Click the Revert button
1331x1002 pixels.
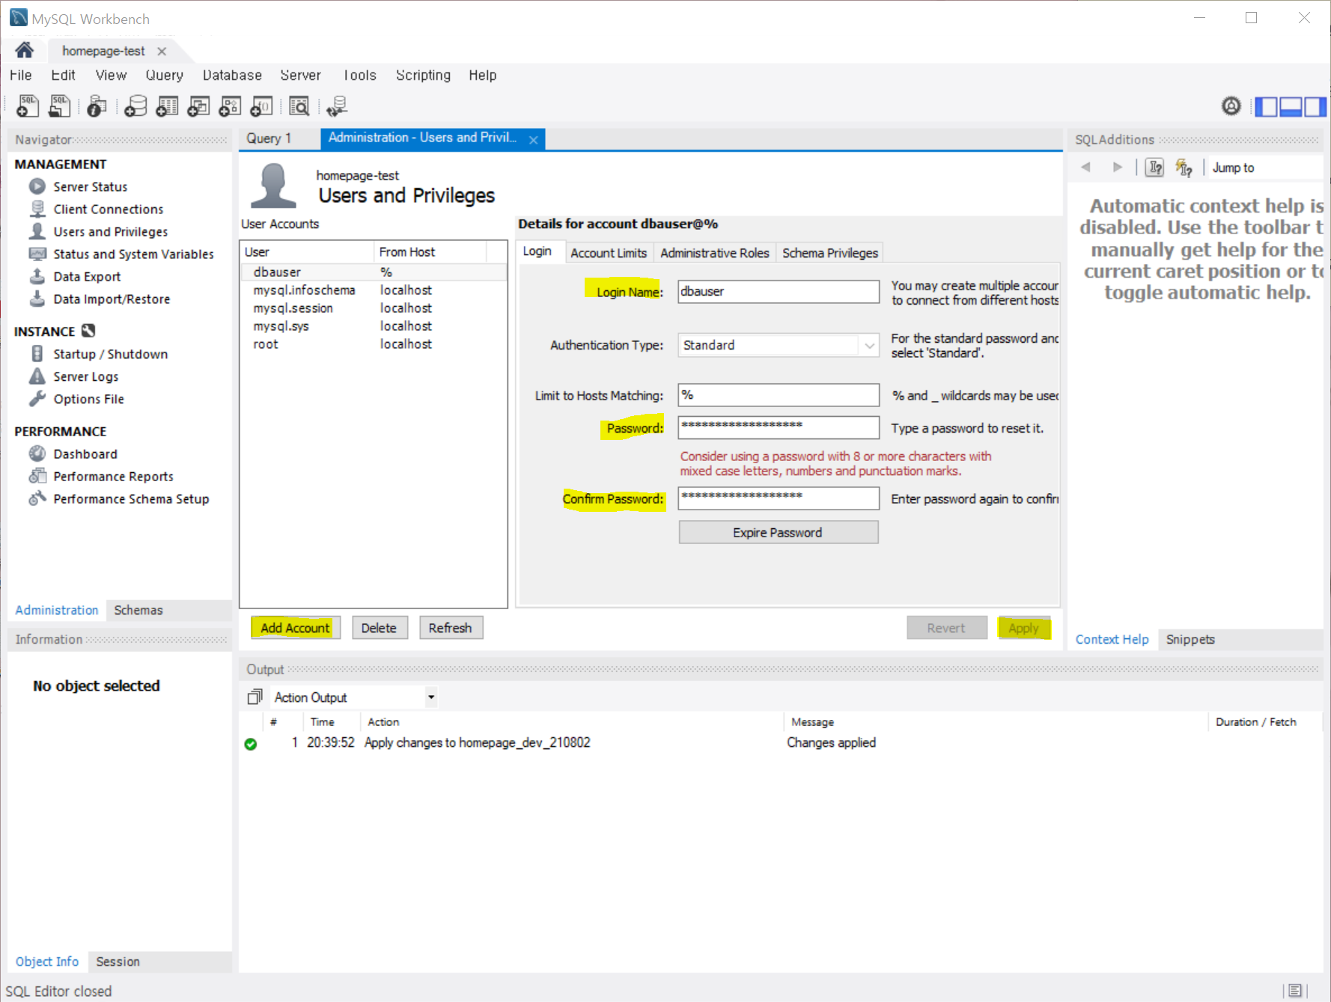point(946,628)
